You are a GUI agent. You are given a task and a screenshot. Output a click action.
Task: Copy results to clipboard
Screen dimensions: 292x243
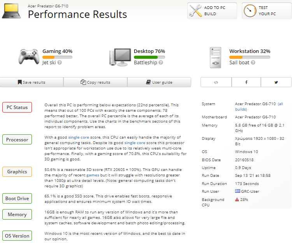[95, 82]
